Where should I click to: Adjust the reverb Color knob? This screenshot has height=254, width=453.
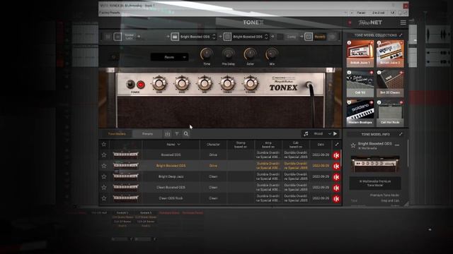[250, 54]
